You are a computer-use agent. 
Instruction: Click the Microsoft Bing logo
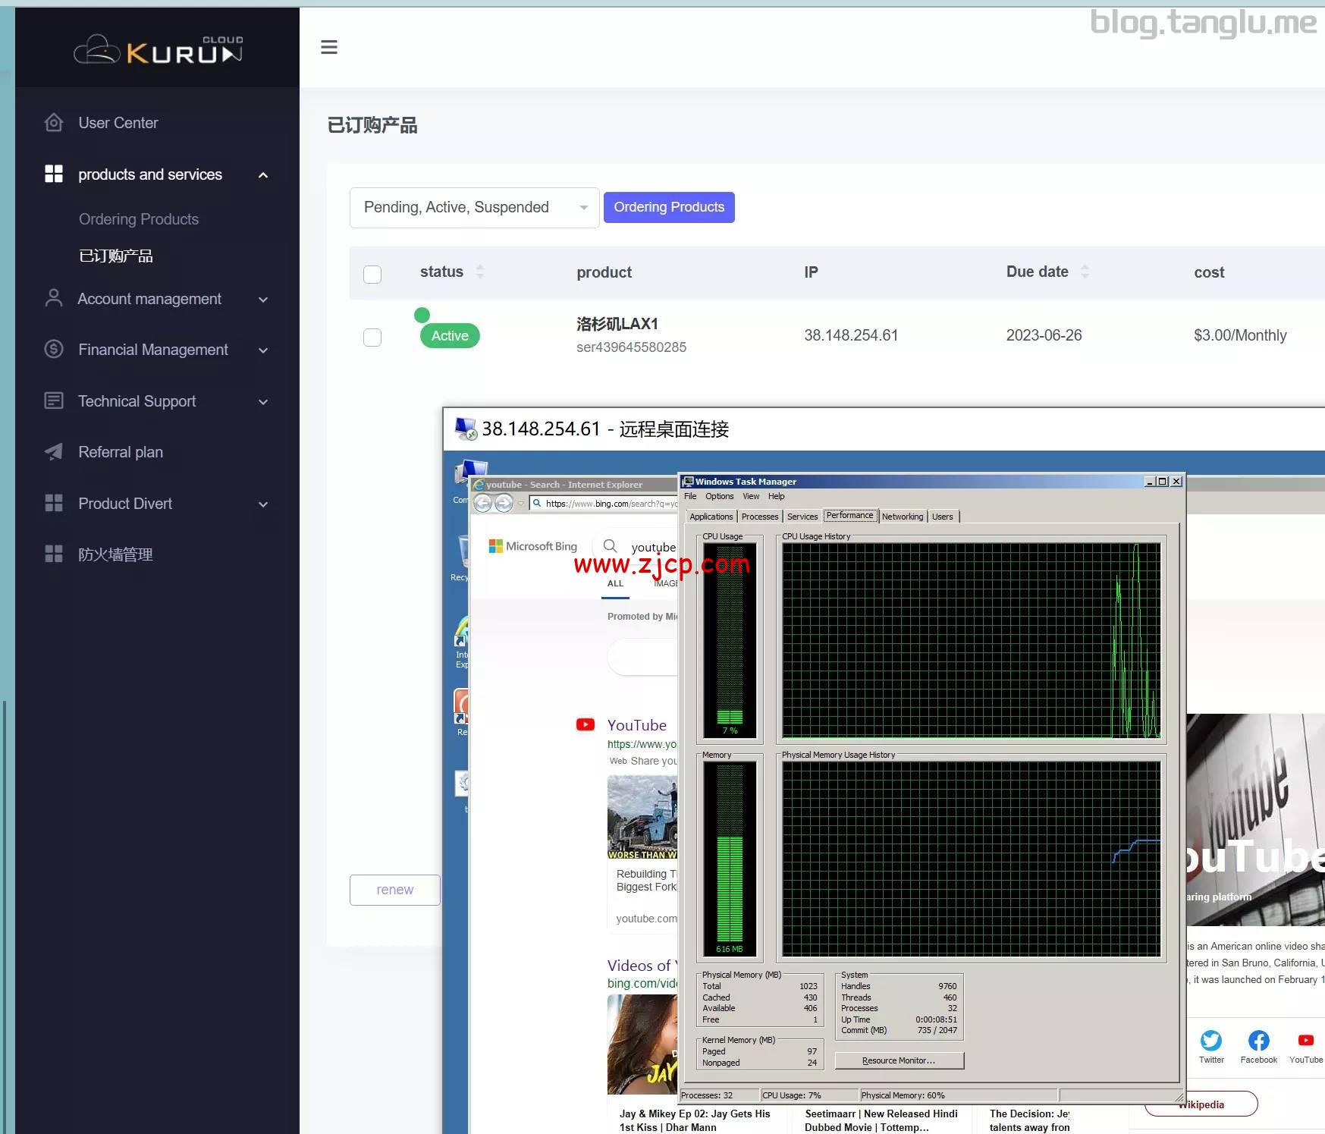[x=533, y=546]
